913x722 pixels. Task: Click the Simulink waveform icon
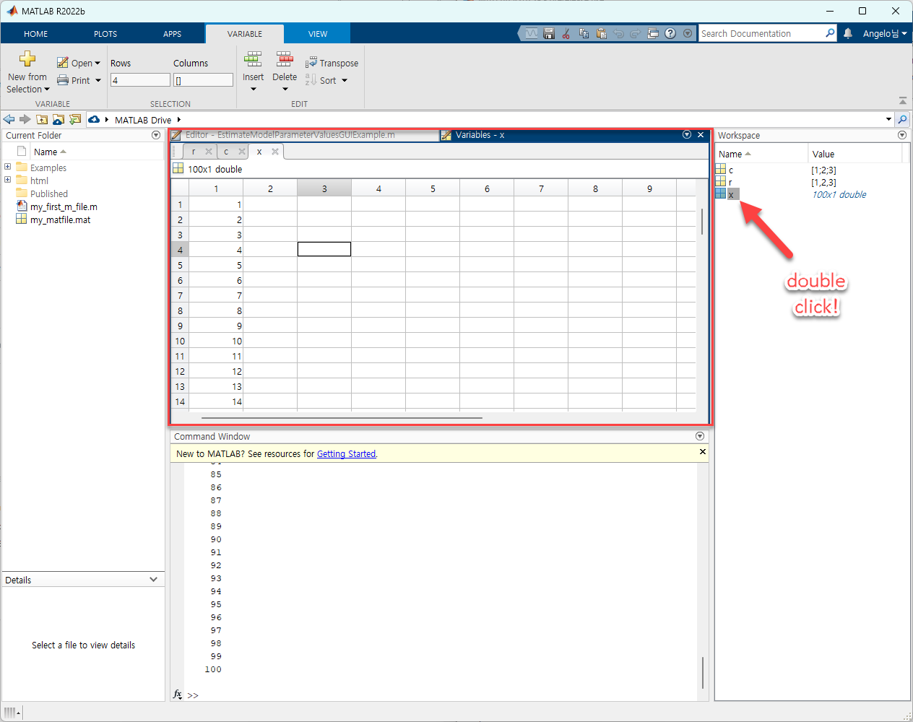tap(532, 33)
